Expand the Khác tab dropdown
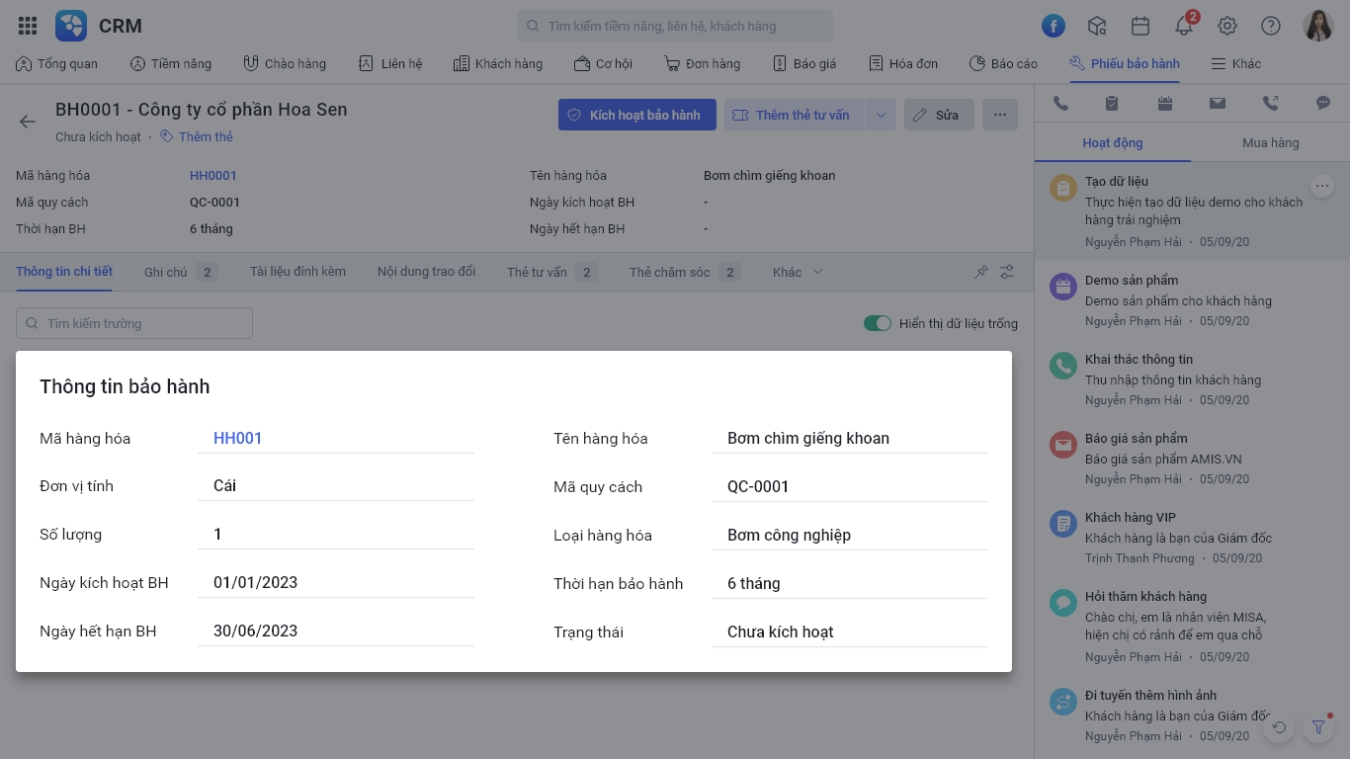The height and width of the screenshot is (759, 1350). click(798, 272)
